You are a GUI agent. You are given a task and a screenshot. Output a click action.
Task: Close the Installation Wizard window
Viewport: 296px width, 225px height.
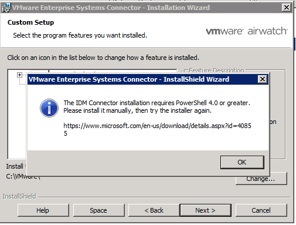287,8
